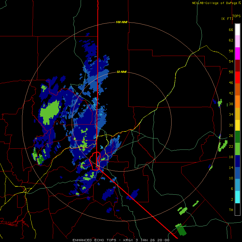Image resolution: width=242 pixels, height=242 pixels.
Task: Click the 66 legend value
Action: click(231, 30)
